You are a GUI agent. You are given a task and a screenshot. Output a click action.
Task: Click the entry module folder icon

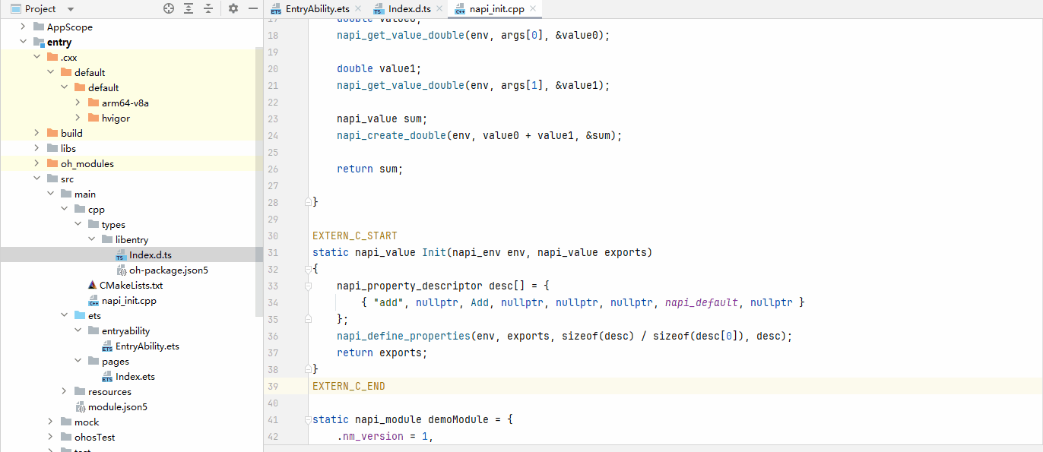point(38,43)
